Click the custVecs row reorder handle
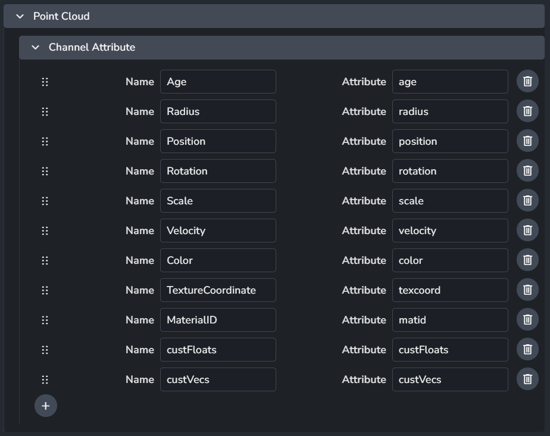Viewport: 550px width, 436px height. click(x=45, y=379)
